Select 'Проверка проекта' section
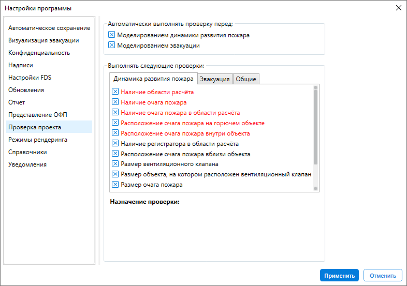 click(49, 127)
